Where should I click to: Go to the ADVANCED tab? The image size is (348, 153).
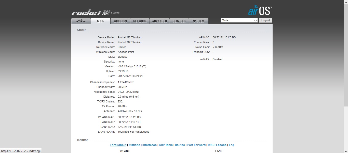[x=159, y=21]
